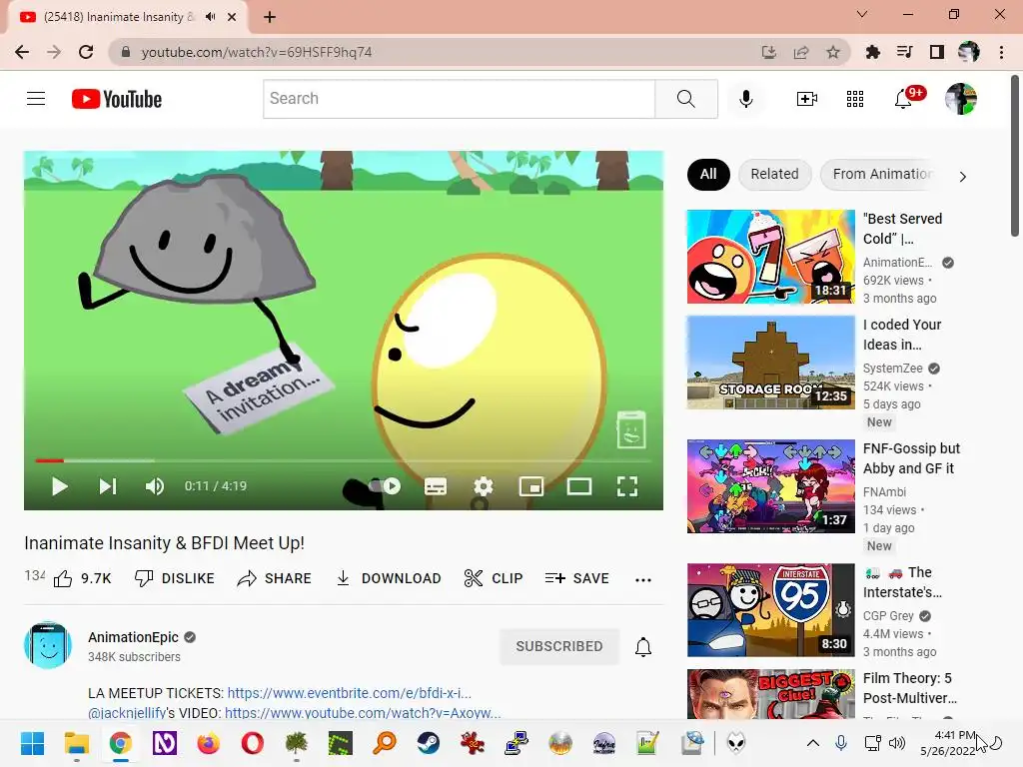Open the AnimationEpic channel name link
The width and height of the screenshot is (1023, 767).
[133, 637]
